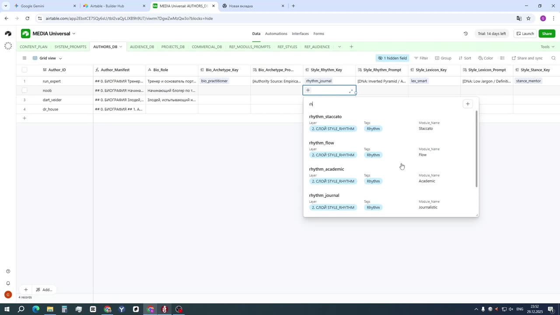
Task: Select the rhythm_academic record
Action: (x=389, y=175)
